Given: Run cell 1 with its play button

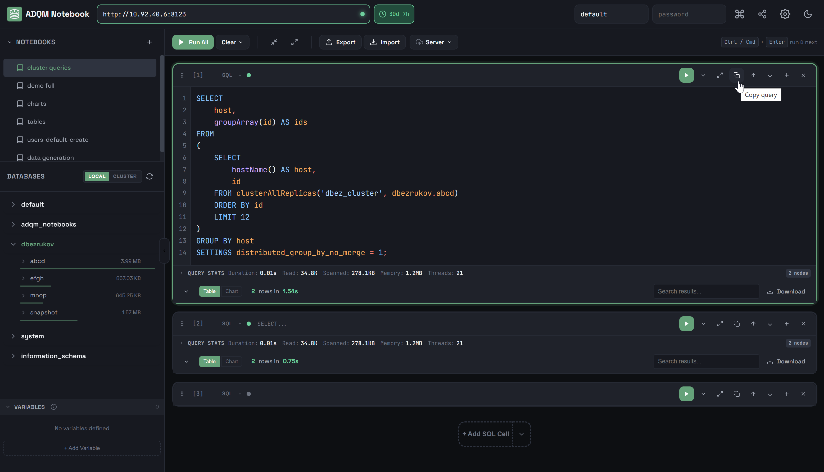Looking at the screenshot, I should coord(686,75).
